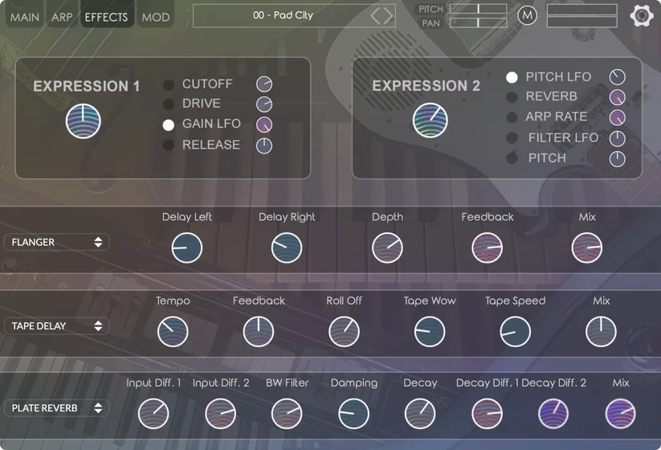
Task: Open the FLANGER effect dropdown
Action: click(x=56, y=242)
